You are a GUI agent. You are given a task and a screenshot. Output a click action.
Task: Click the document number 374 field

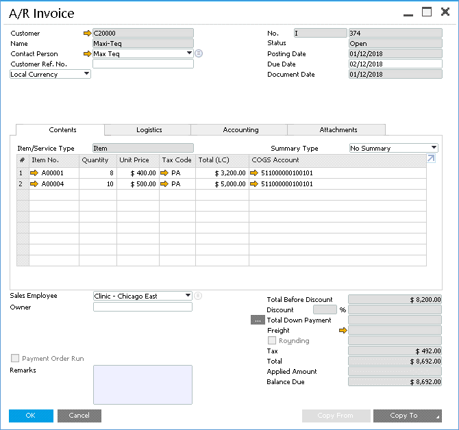(x=395, y=33)
